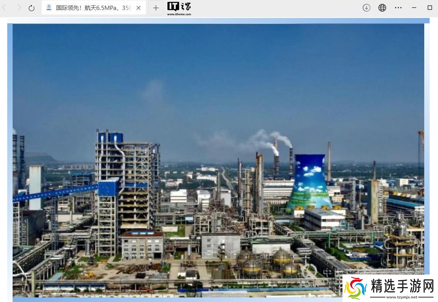Open the three-dot more options menu
438x302 pixels.
398,8
